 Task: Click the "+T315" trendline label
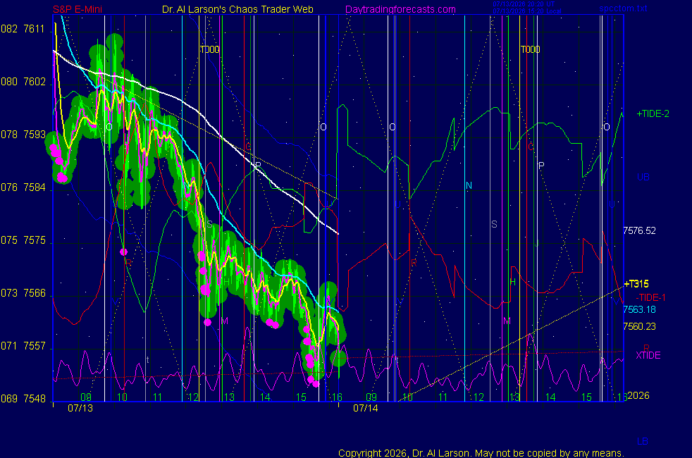click(636, 284)
